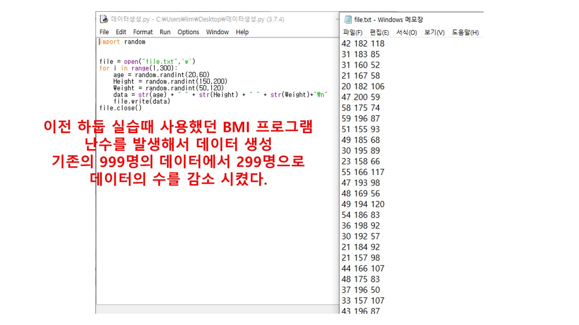Open the Format menu in IDLE
The width and height of the screenshot is (579, 325).
(143, 32)
